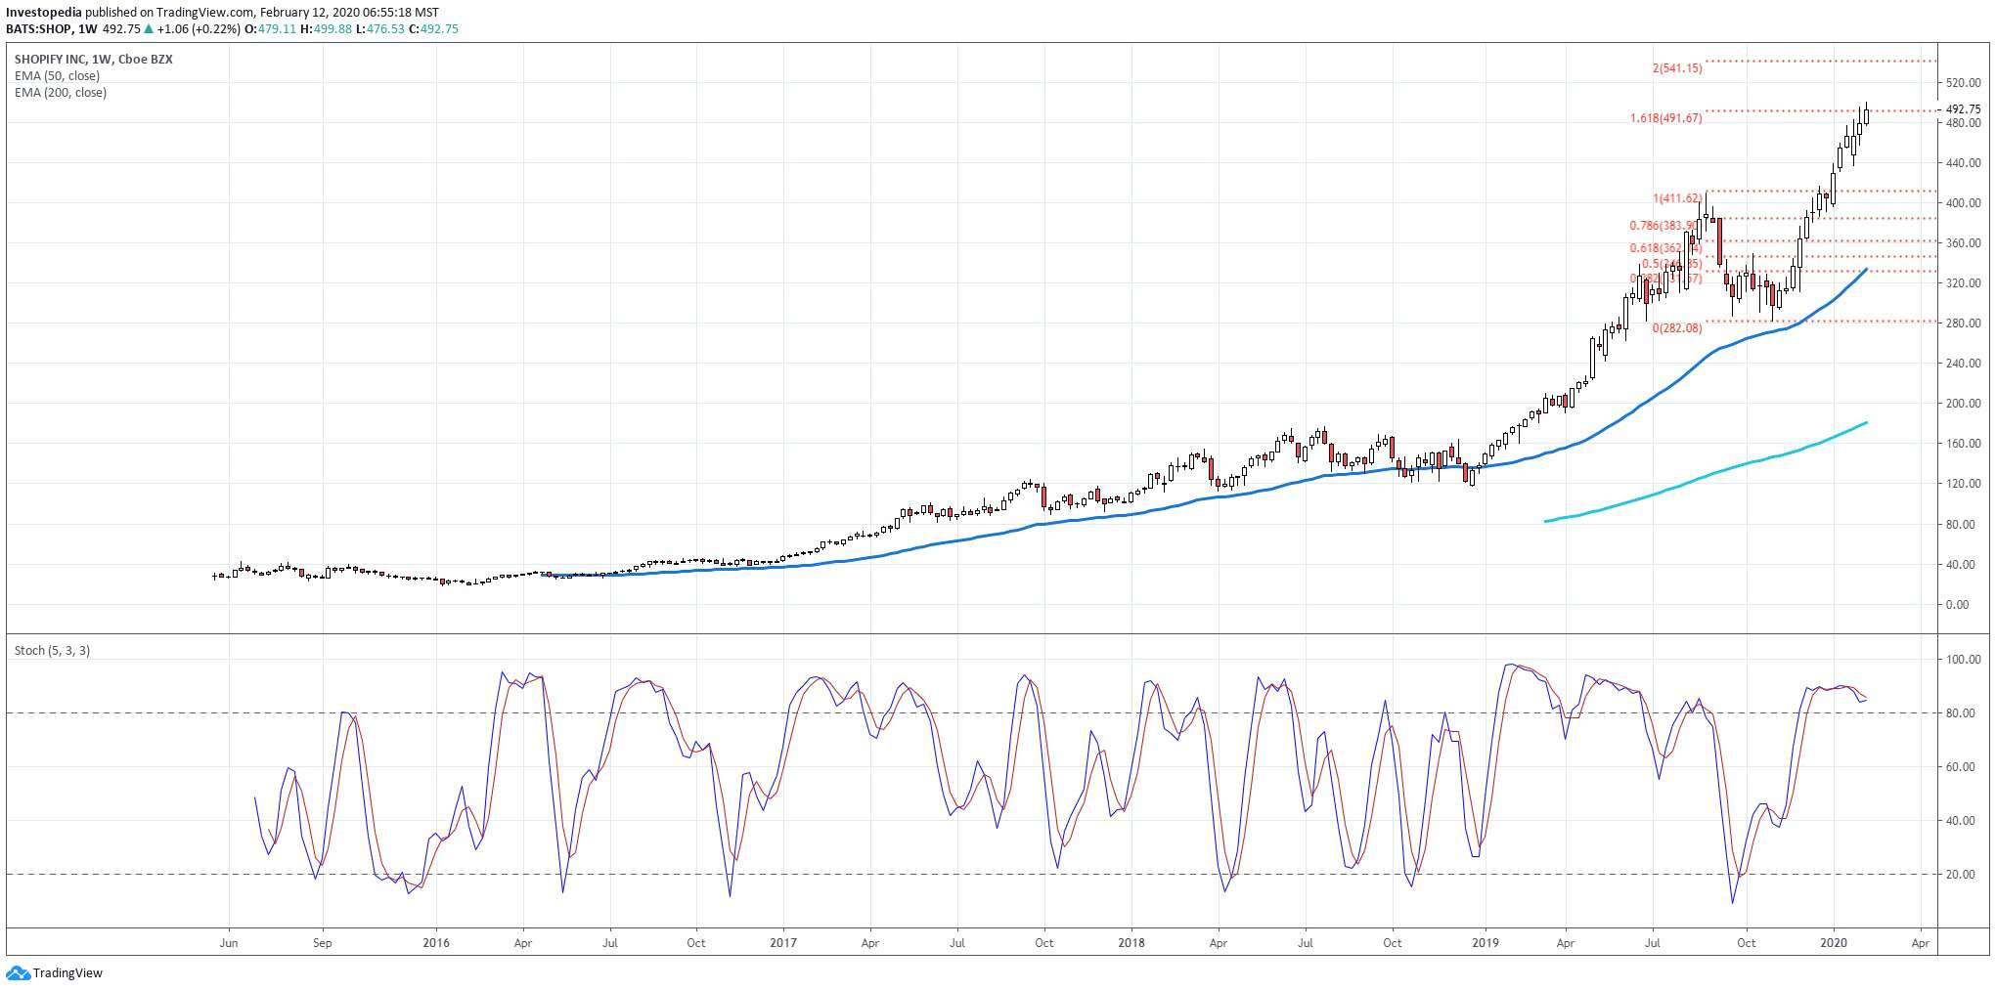Click the 2018 label on time axis
1996x991 pixels.
pyautogui.click(x=1131, y=944)
